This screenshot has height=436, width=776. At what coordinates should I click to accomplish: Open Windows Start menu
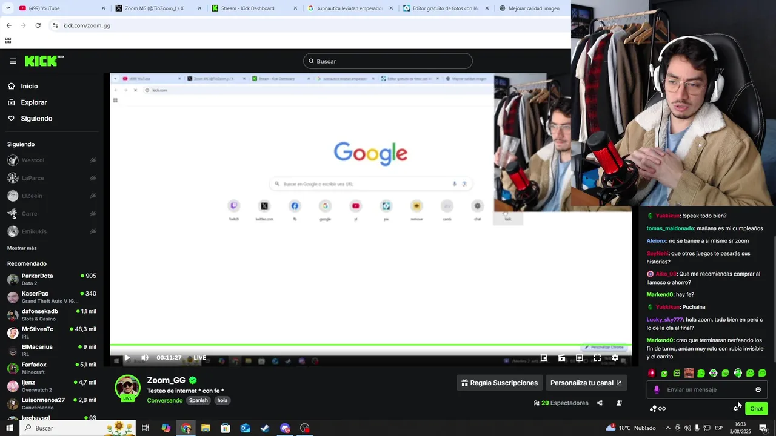pos(10,428)
